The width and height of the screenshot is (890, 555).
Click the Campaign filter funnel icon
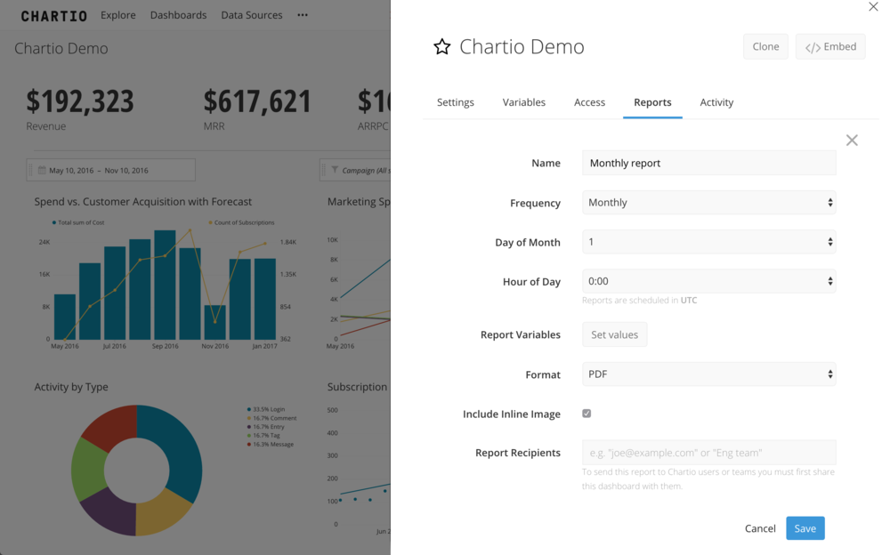(335, 170)
